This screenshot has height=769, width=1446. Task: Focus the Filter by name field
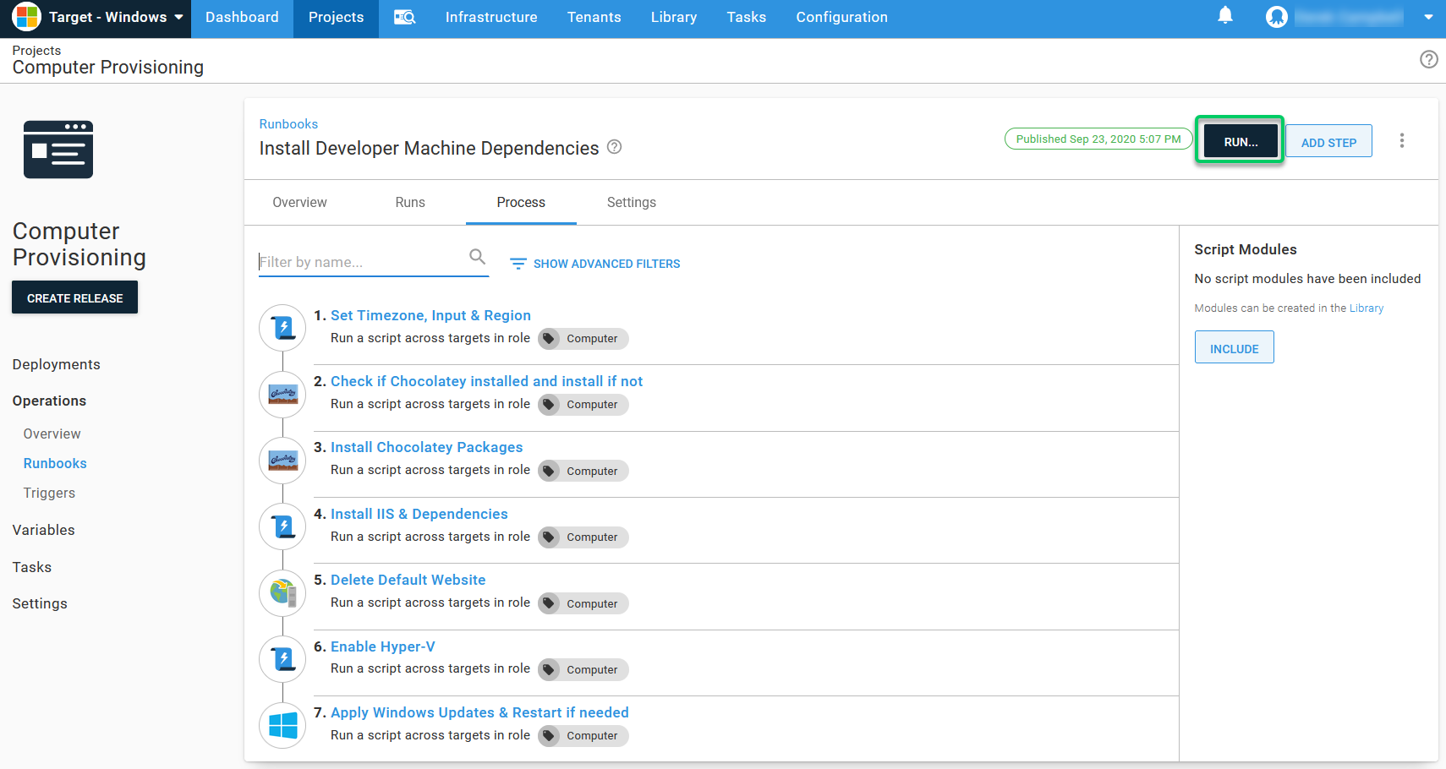(x=361, y=263)
